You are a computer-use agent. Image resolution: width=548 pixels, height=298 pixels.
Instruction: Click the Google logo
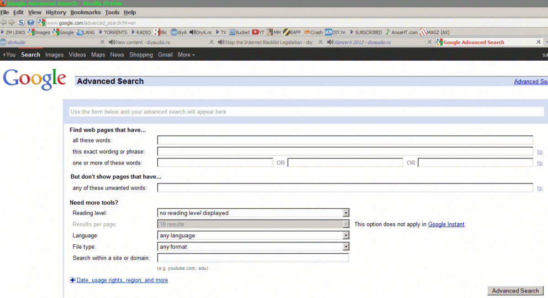(35, 79)
